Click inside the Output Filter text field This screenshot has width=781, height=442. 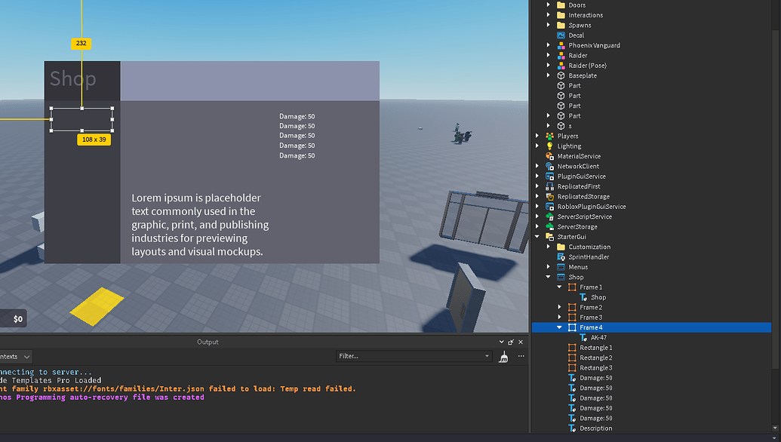pyautogui.click(x=407, y=356)
